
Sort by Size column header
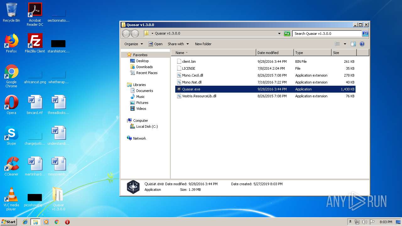[x=344, y=53]
